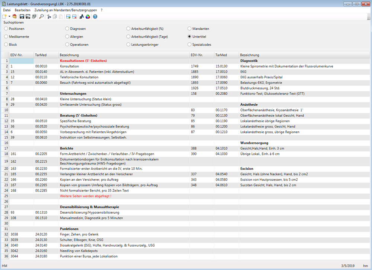Screen dimensions: 372x270
Task: Select the Operationen radio button
Action: (x=67, y=45)
